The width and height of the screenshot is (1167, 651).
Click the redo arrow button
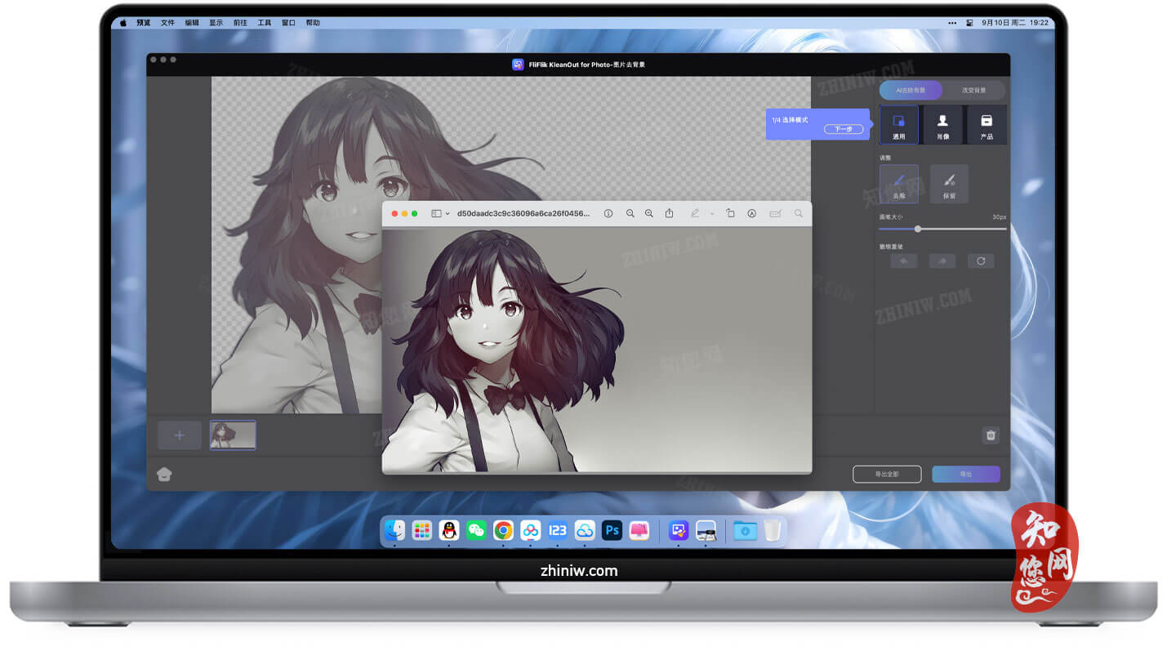(x=942, y=261)
